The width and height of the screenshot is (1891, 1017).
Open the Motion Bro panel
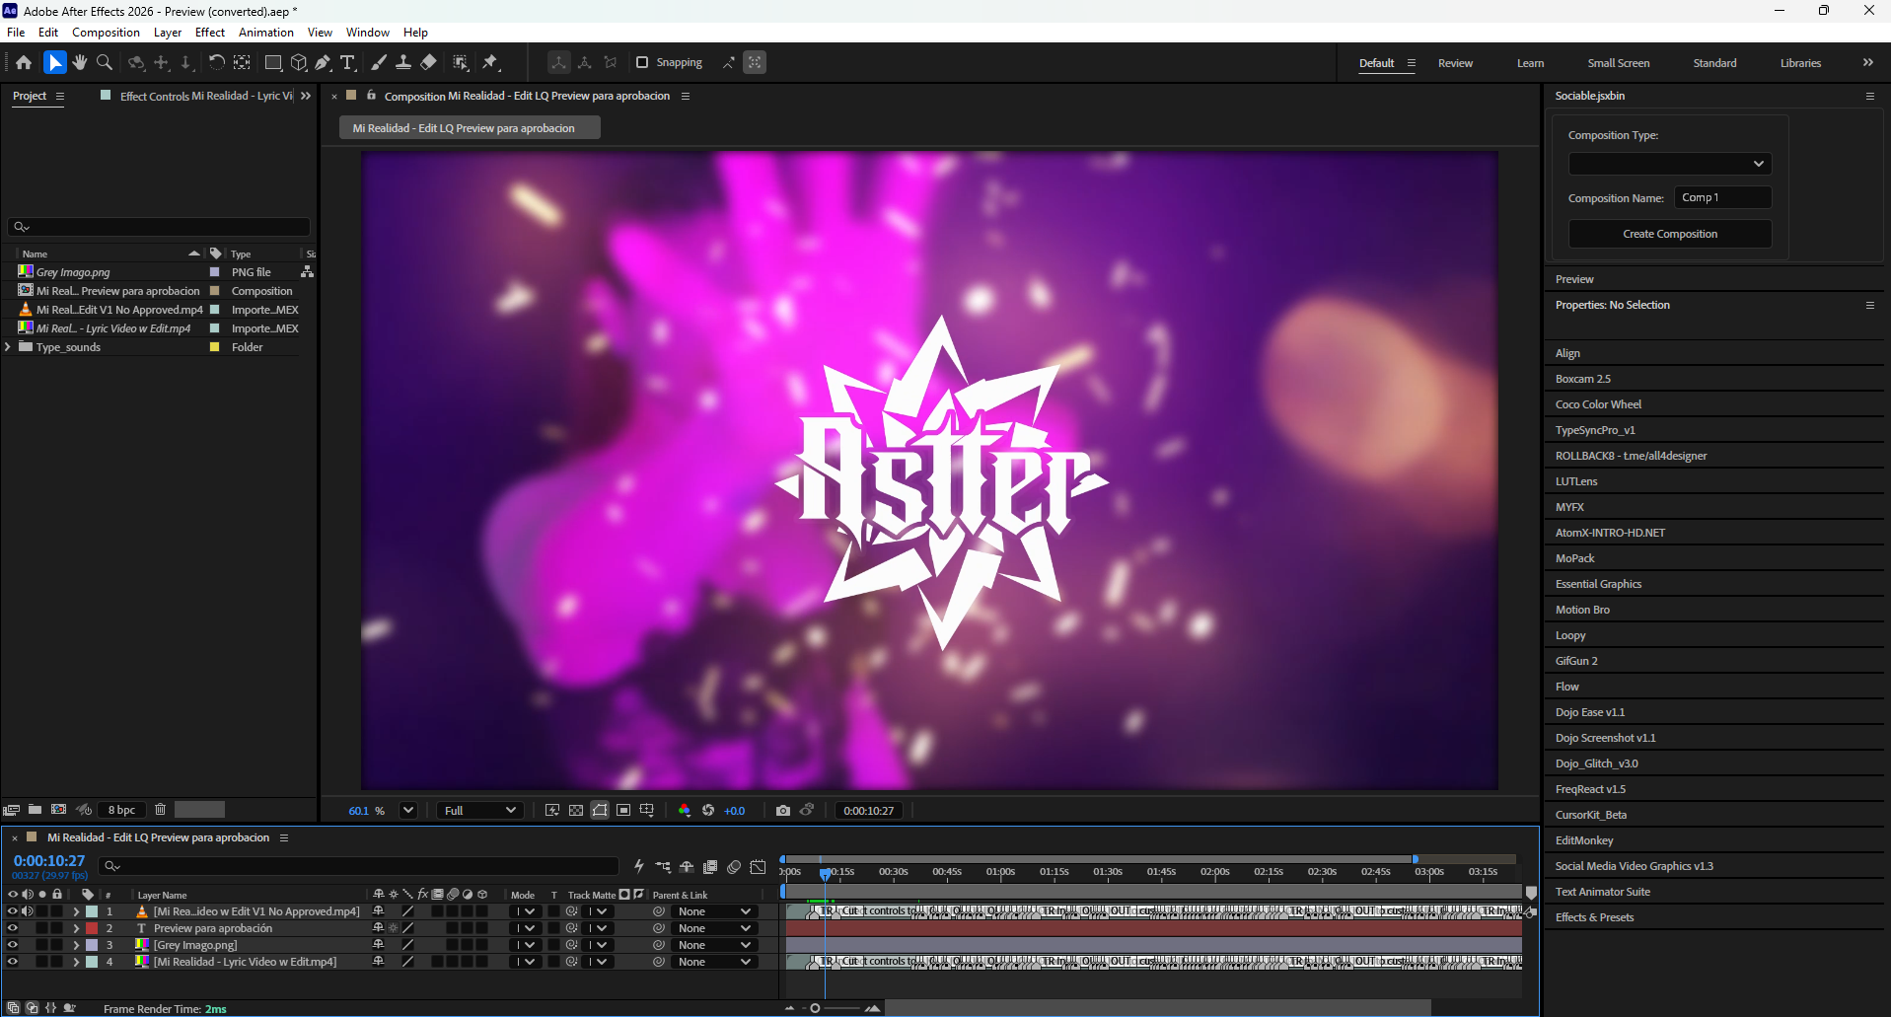coord(1582,610)
